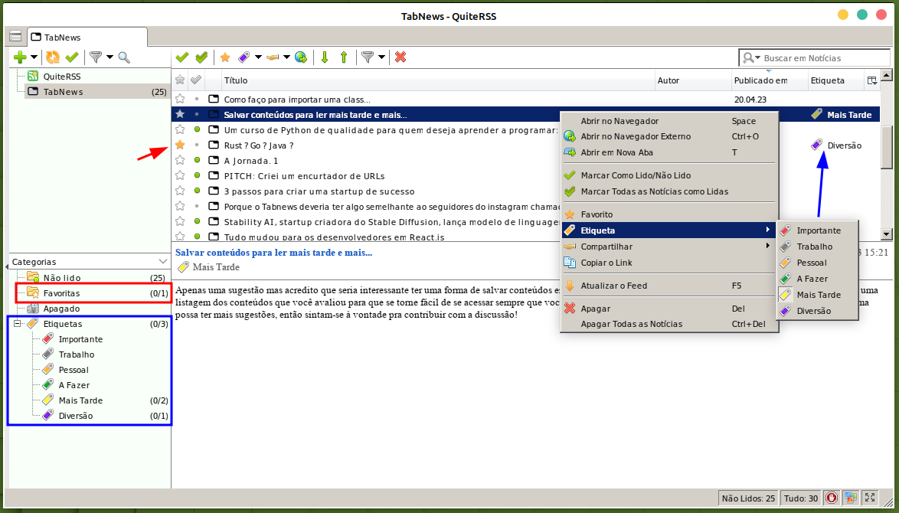Toggle read dot on 'PITCH: Criei um encurtador'
Image resolution: width=899 pixels, height=513 pixels.
[x=198, y=175]
